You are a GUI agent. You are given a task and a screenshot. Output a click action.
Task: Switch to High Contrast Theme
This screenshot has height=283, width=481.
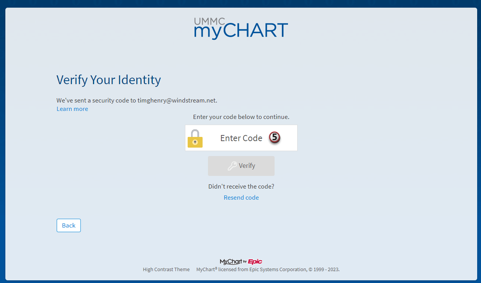[x=166, y=270]
